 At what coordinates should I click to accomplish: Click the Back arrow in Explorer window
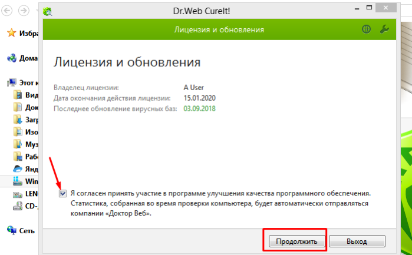pos(7,11)
